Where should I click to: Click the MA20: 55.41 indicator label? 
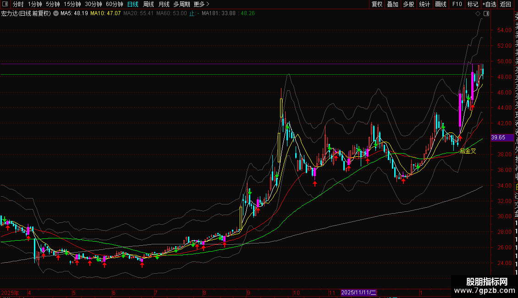138,14
